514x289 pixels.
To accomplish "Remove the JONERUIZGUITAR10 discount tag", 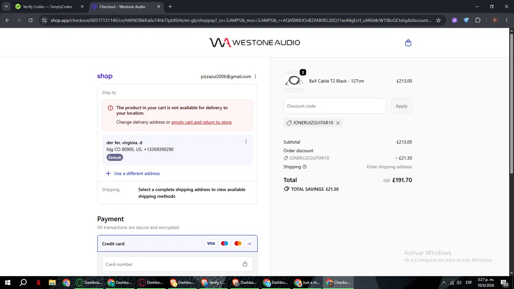I will coord(338,123).
